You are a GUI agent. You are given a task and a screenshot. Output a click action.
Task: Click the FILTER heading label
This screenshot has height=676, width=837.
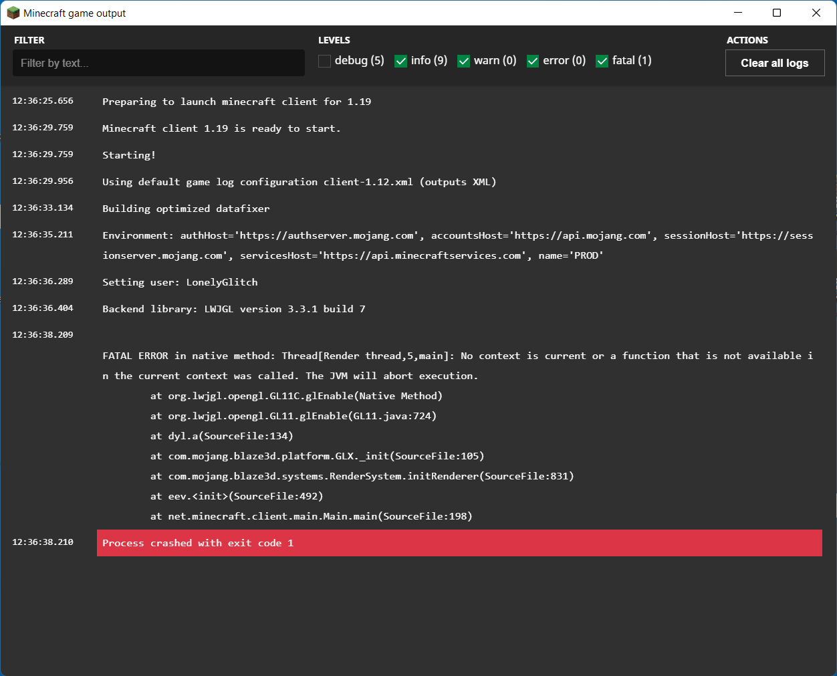[x=29, y=40]
